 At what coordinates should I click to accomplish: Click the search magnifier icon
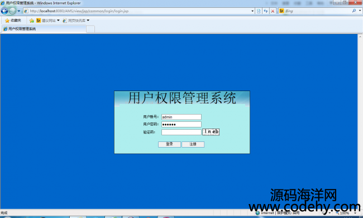354,11
